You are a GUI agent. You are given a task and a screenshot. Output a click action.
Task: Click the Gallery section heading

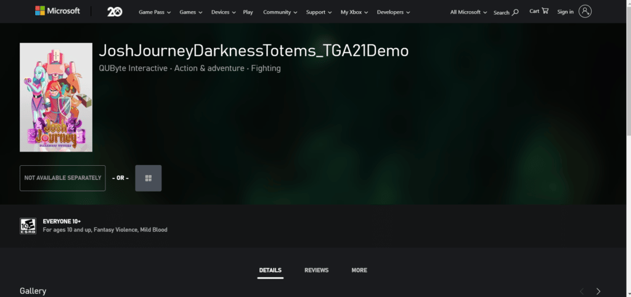point(33,291)
